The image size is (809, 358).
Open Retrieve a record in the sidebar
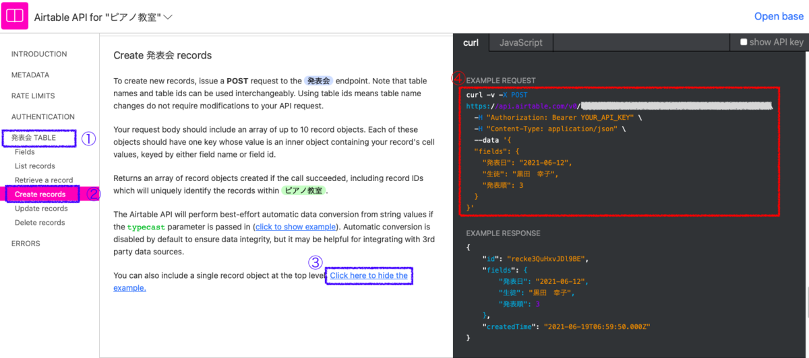(x=44, y=180)
